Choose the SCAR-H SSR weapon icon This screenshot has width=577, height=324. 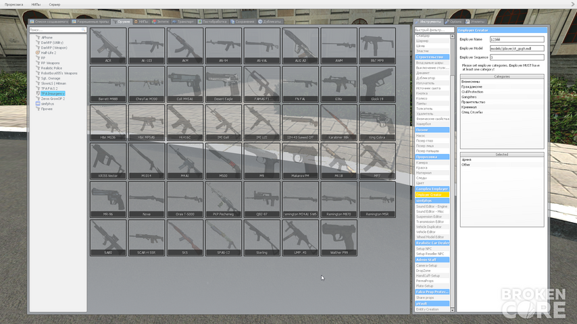tap(147, 238)
